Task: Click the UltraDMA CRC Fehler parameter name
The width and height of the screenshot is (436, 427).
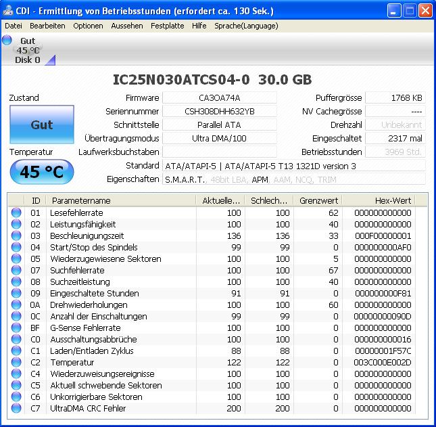Action: pyautogui.click(x=88, y=408)
